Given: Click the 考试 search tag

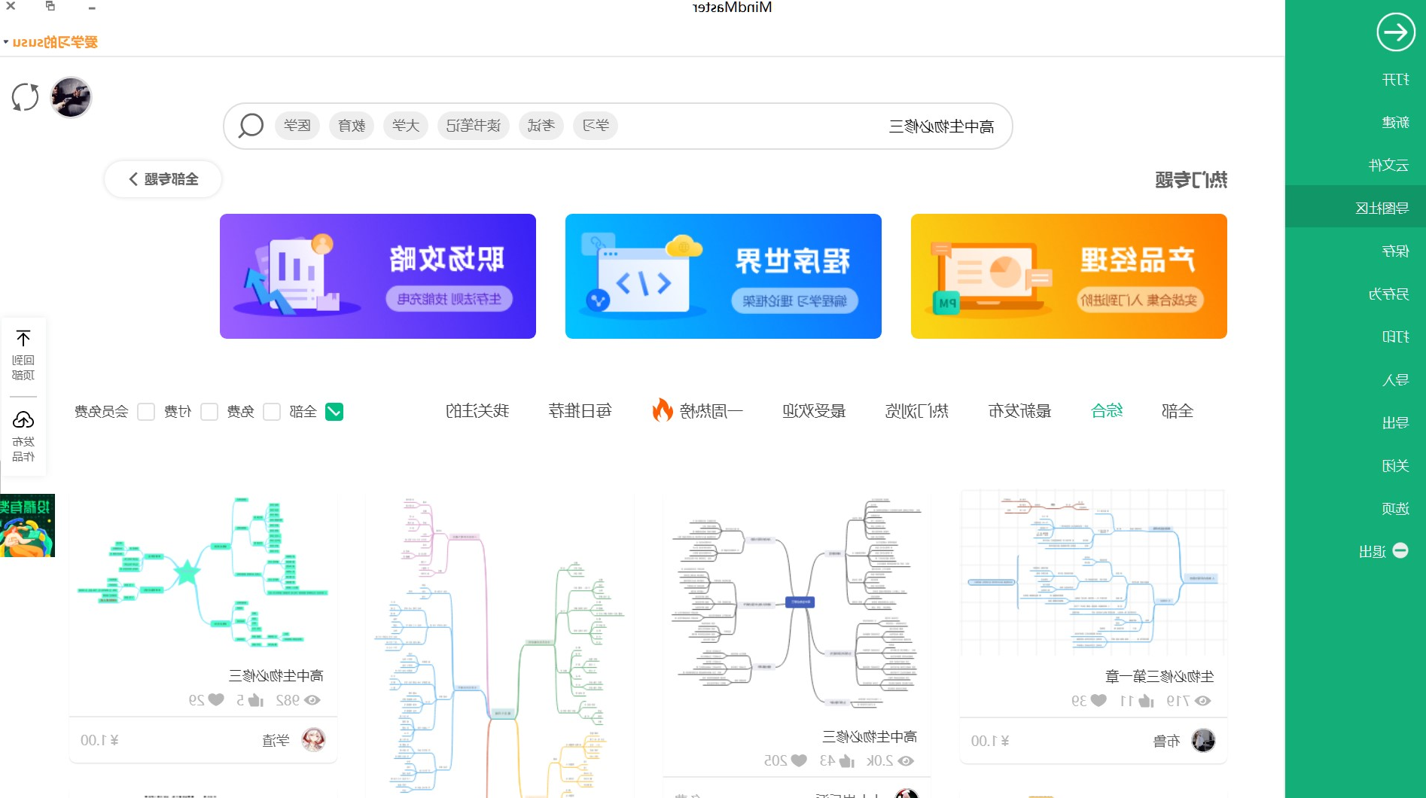Looking at the screenshot, I should (541, 125).
